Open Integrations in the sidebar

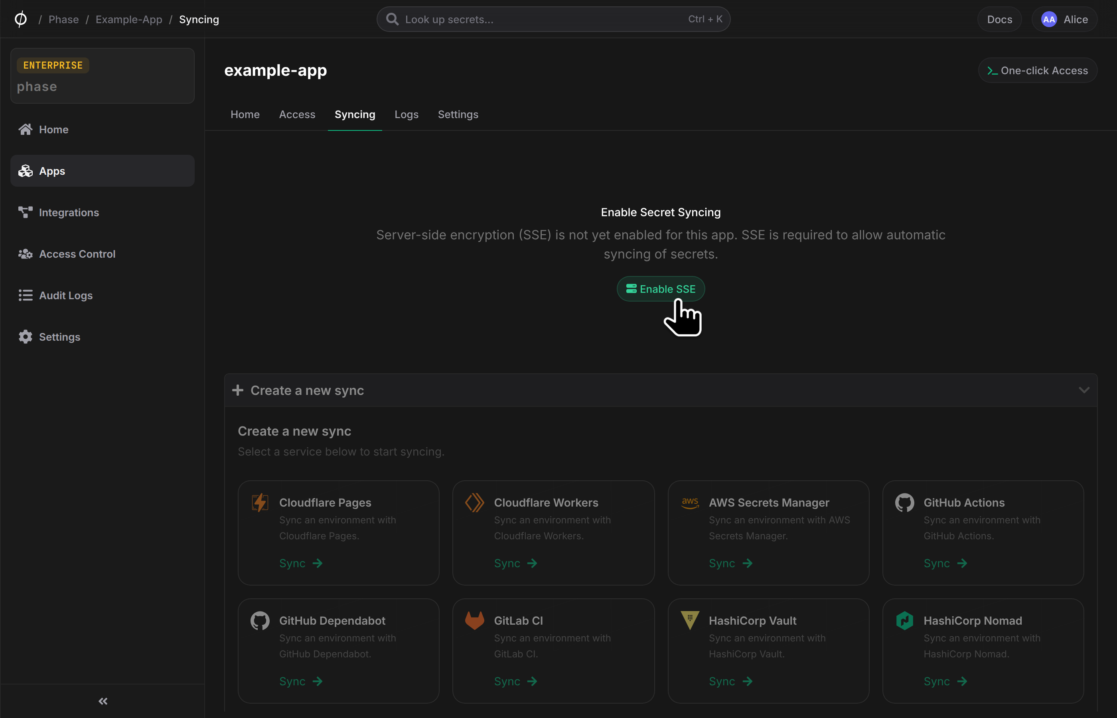coord(103,212)
